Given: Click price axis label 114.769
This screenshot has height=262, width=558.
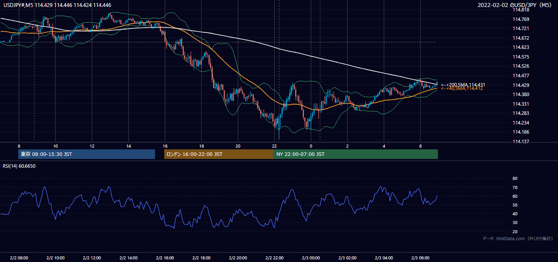Looking at the screenshot, I should click(520, 19).
